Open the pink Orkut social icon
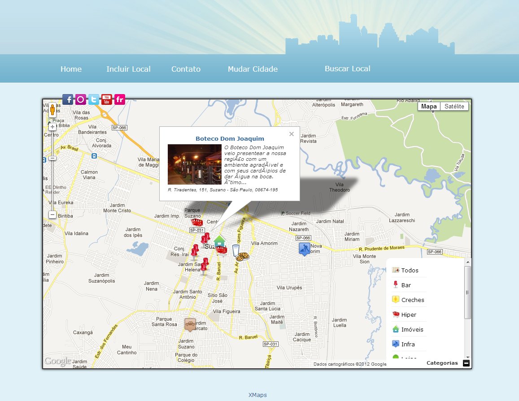 pos(81,99)
